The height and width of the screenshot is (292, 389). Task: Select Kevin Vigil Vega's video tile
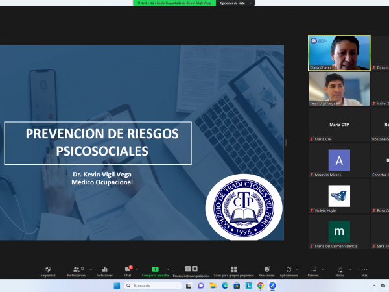tap(339, 89)
